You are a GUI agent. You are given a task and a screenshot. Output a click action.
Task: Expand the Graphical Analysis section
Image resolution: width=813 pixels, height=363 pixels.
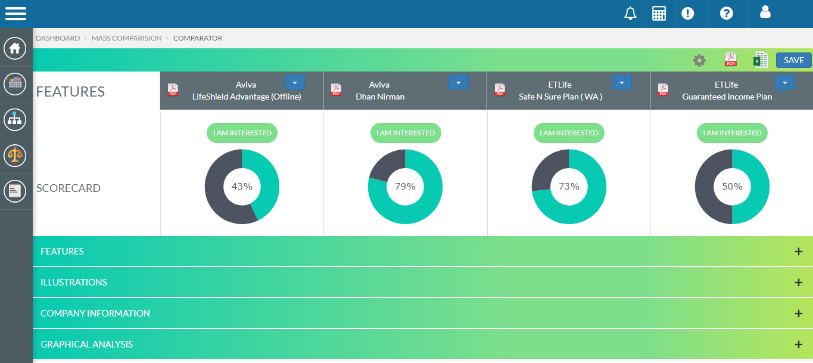click(799, 345)
